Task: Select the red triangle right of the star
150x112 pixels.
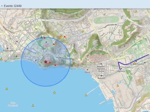Action: tap(50, 63)
